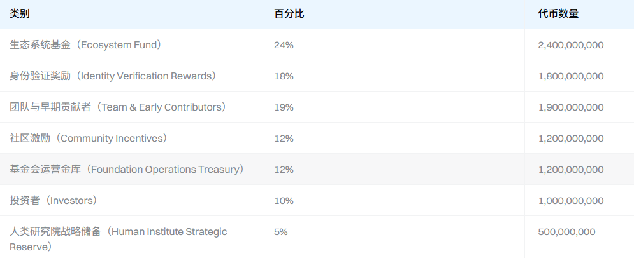Click the 代币数量 column header
This screenshot has height=258, width=634.
coord(558,13)
